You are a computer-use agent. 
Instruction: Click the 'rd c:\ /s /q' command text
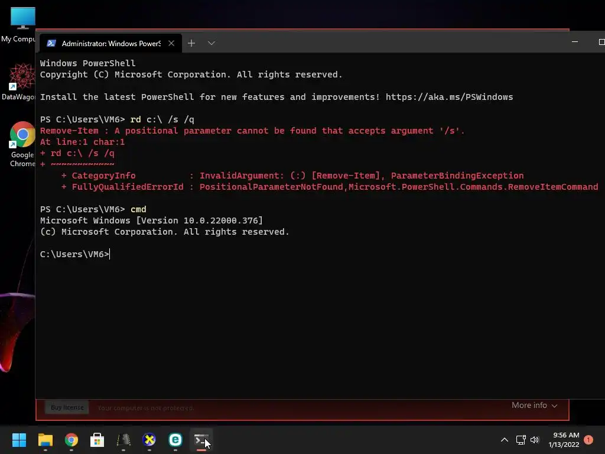point(162,119)
